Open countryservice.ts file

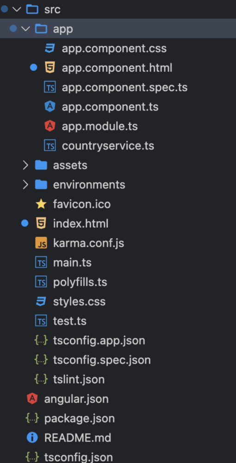[108, 146]
